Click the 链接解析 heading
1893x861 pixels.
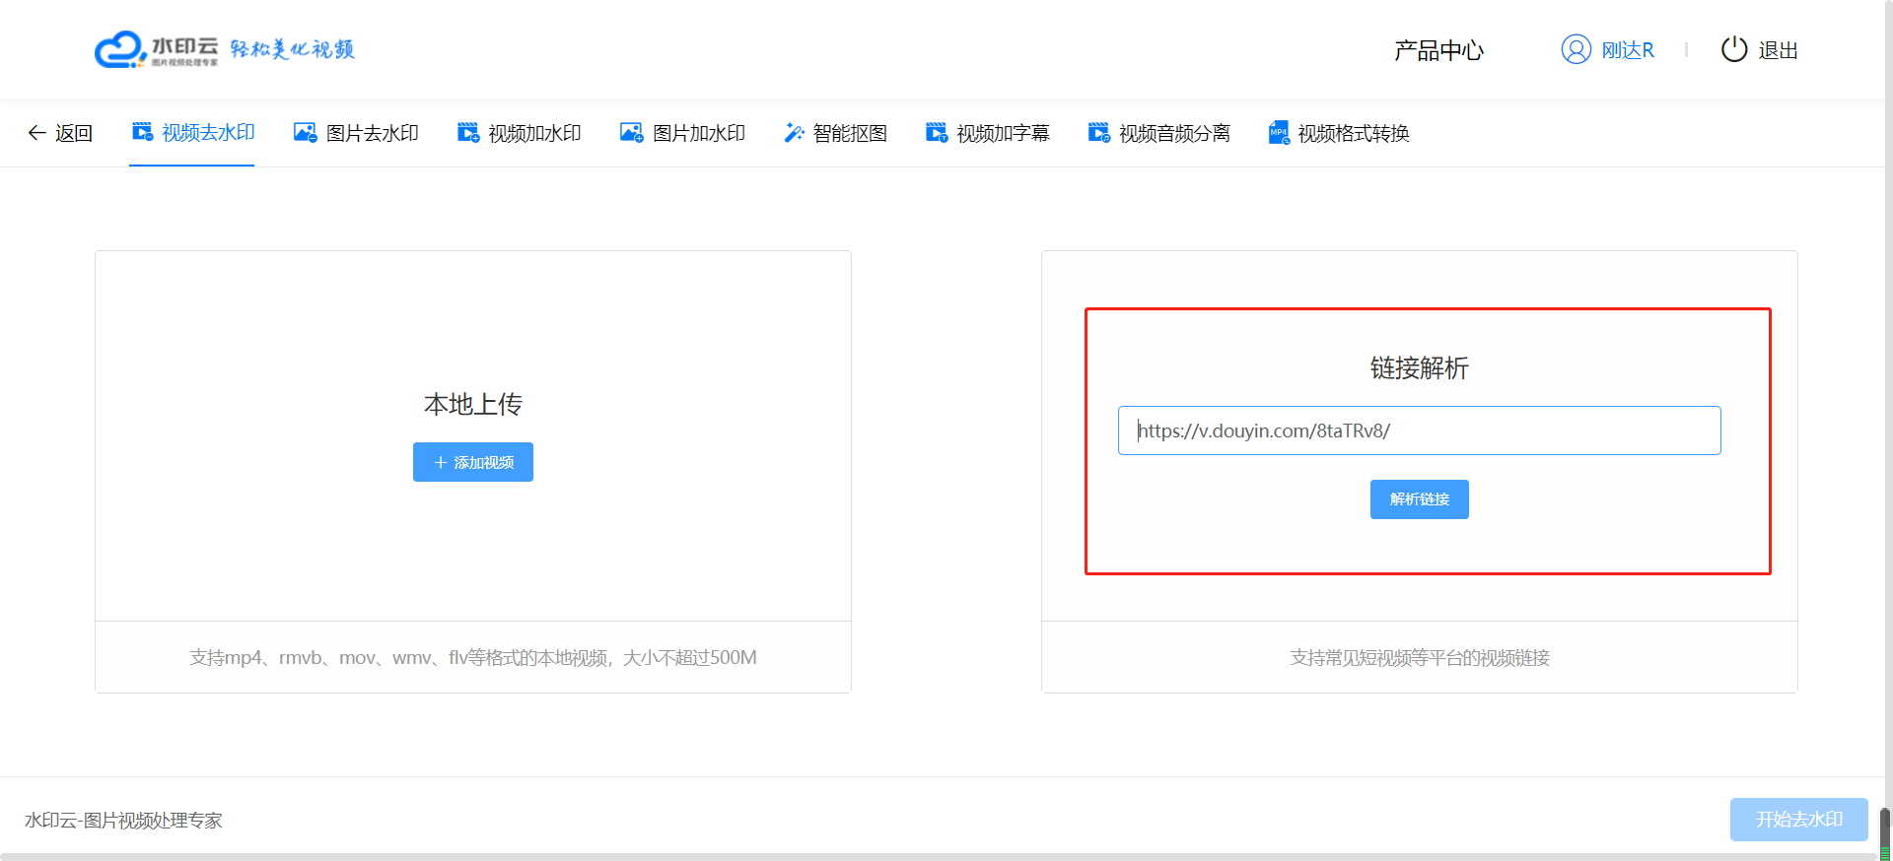coord(1420,368)
